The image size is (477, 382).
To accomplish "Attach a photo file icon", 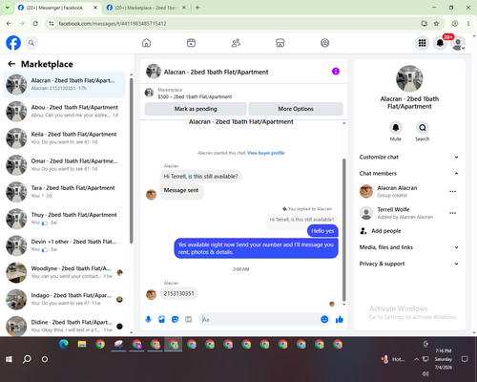I will tap(161, 319).
